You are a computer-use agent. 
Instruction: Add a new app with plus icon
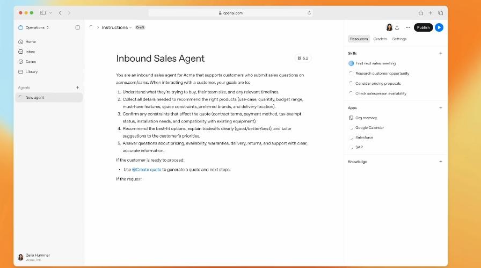[441, 107]
